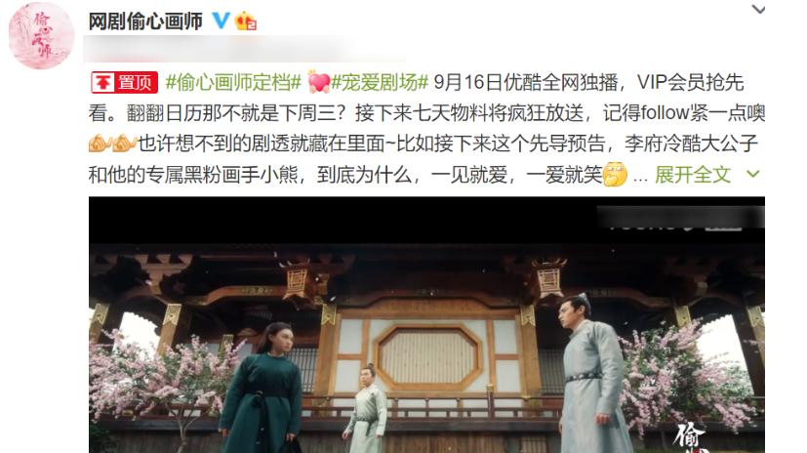Click the blurred timestamp line under username

[x=245, y=49]
